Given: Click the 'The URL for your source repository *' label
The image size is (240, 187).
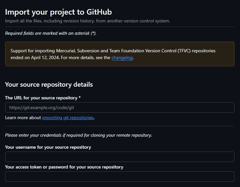Looking at the screenshot, I should tap(43, 98).
